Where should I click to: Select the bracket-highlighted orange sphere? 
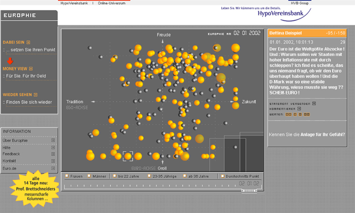tap(128, 156)
